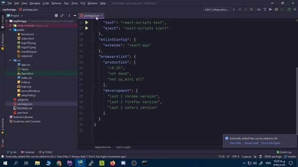Select App.test.js in project tree
The image size is (298, 167).
(x=27, y=73)
